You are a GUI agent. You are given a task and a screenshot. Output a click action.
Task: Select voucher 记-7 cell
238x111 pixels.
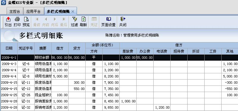pyautogui.click(x=26, y=70)
